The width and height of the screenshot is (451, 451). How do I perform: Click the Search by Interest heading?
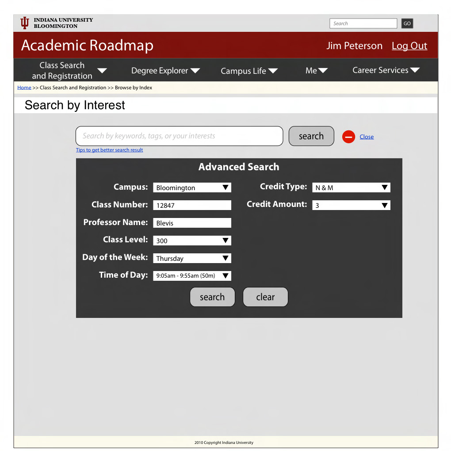click(x=75, y=105)
